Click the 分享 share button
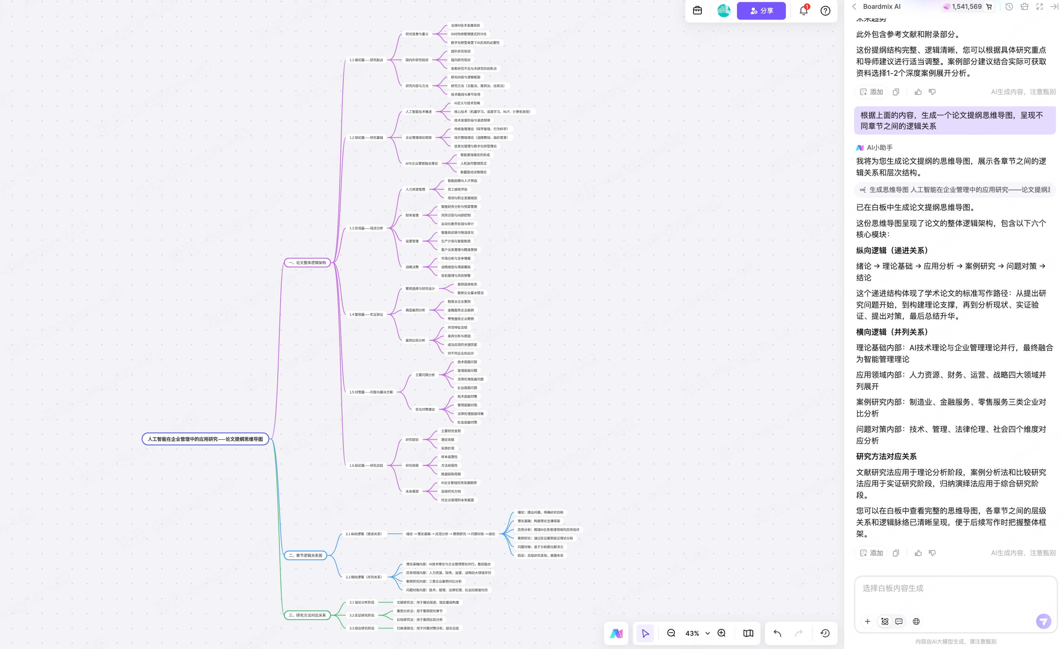Screen dimensions: 1063x649 click(761, 11)
